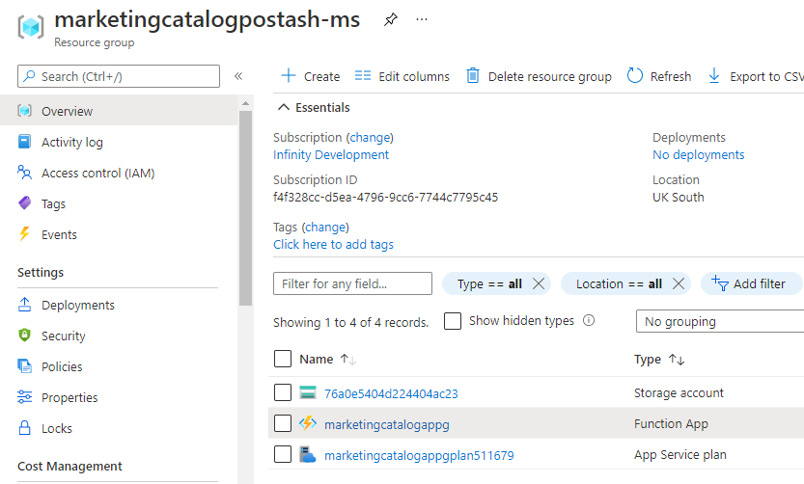
Task: Click the Add filter button
Action: (x=750, y=283)
